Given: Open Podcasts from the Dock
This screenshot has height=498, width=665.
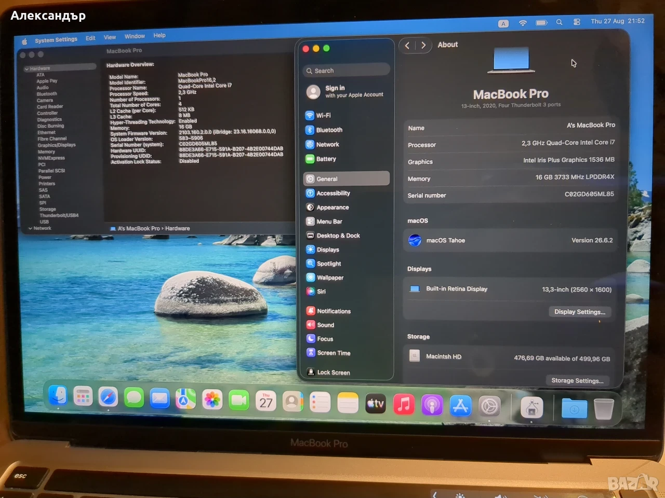Looking at the screenshot, I should pos(432,405).
